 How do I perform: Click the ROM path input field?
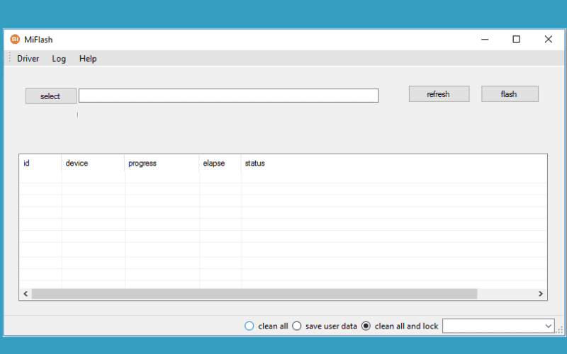228,96
